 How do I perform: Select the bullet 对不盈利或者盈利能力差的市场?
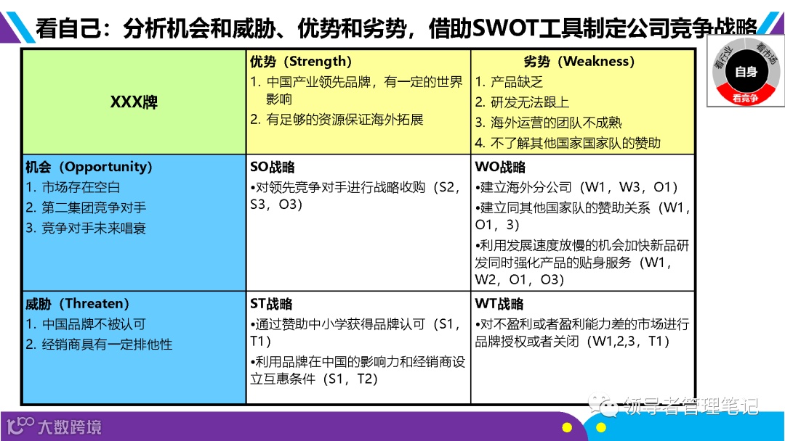click(x=582, y=333)
